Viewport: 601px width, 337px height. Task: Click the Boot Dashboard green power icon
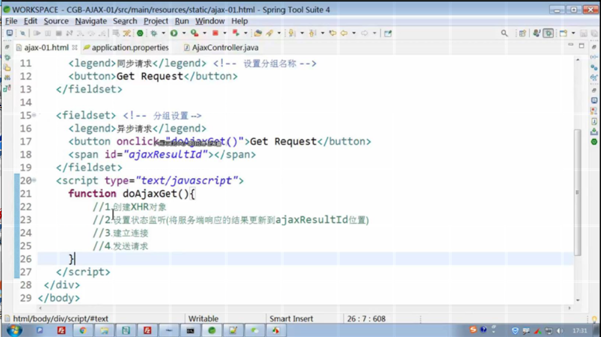(140, 33)
